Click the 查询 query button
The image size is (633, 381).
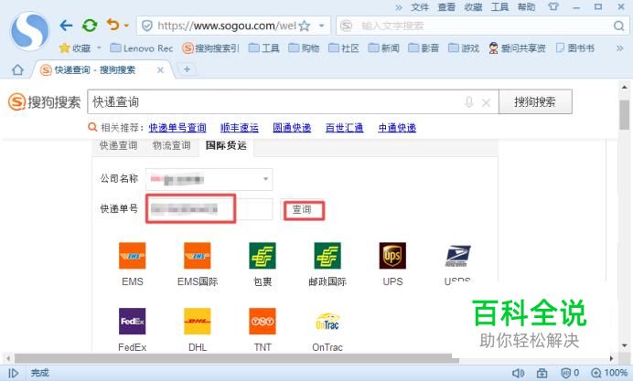click(x=304, y=209)
